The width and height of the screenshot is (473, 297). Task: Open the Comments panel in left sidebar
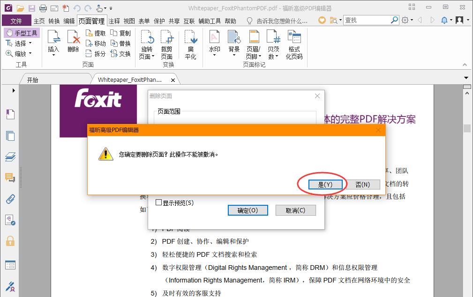(x=10, y=178)
